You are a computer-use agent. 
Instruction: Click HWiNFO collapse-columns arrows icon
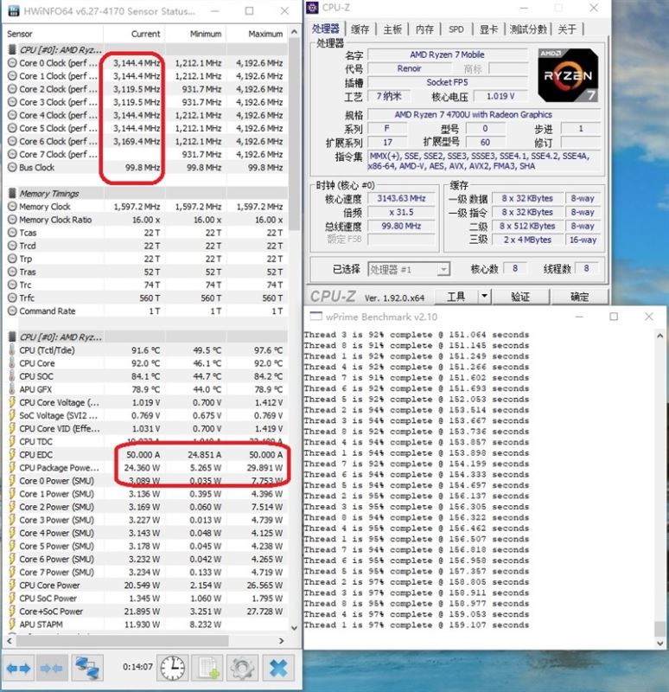point(51,669)
